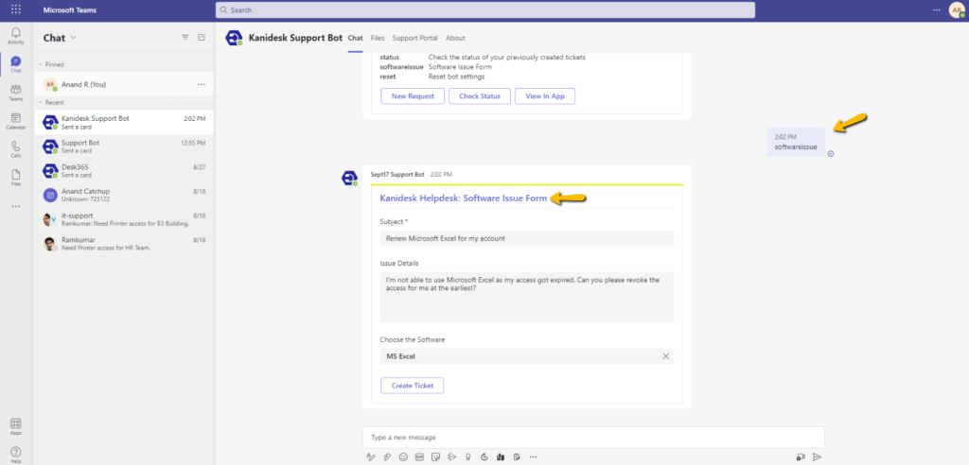The width and height of the screenshot is (969, 465).
Task: Open the GIF picker
Action: (419, 457)
